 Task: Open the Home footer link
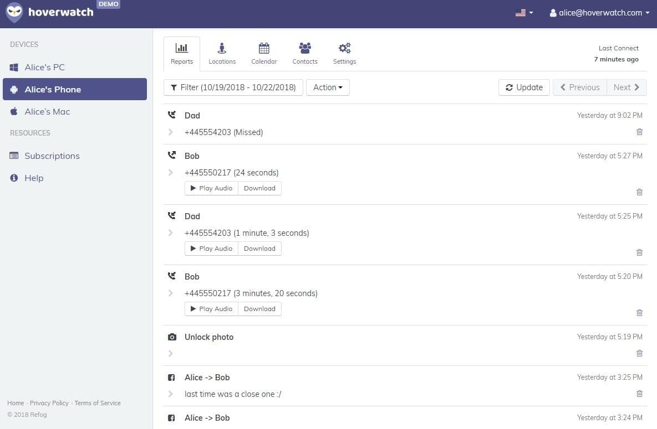16,403
